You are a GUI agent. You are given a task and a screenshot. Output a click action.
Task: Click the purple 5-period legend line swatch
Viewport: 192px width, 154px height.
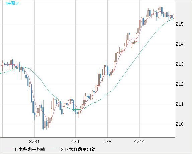coord(9,149)
